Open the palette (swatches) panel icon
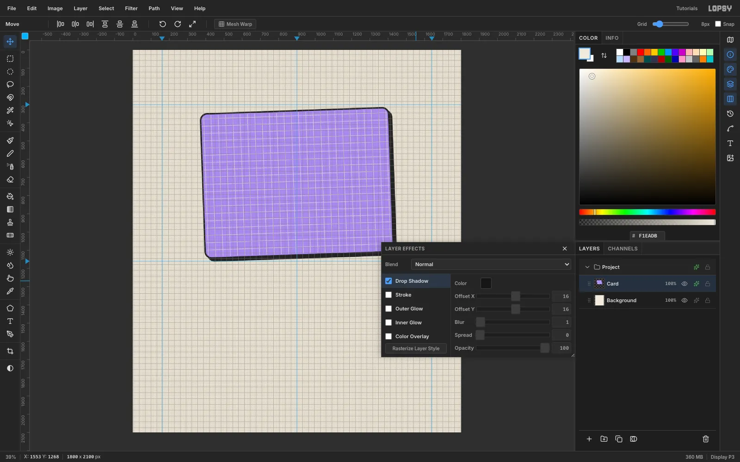This screenshot has width=740, height=462. click(x=730, y=69)
